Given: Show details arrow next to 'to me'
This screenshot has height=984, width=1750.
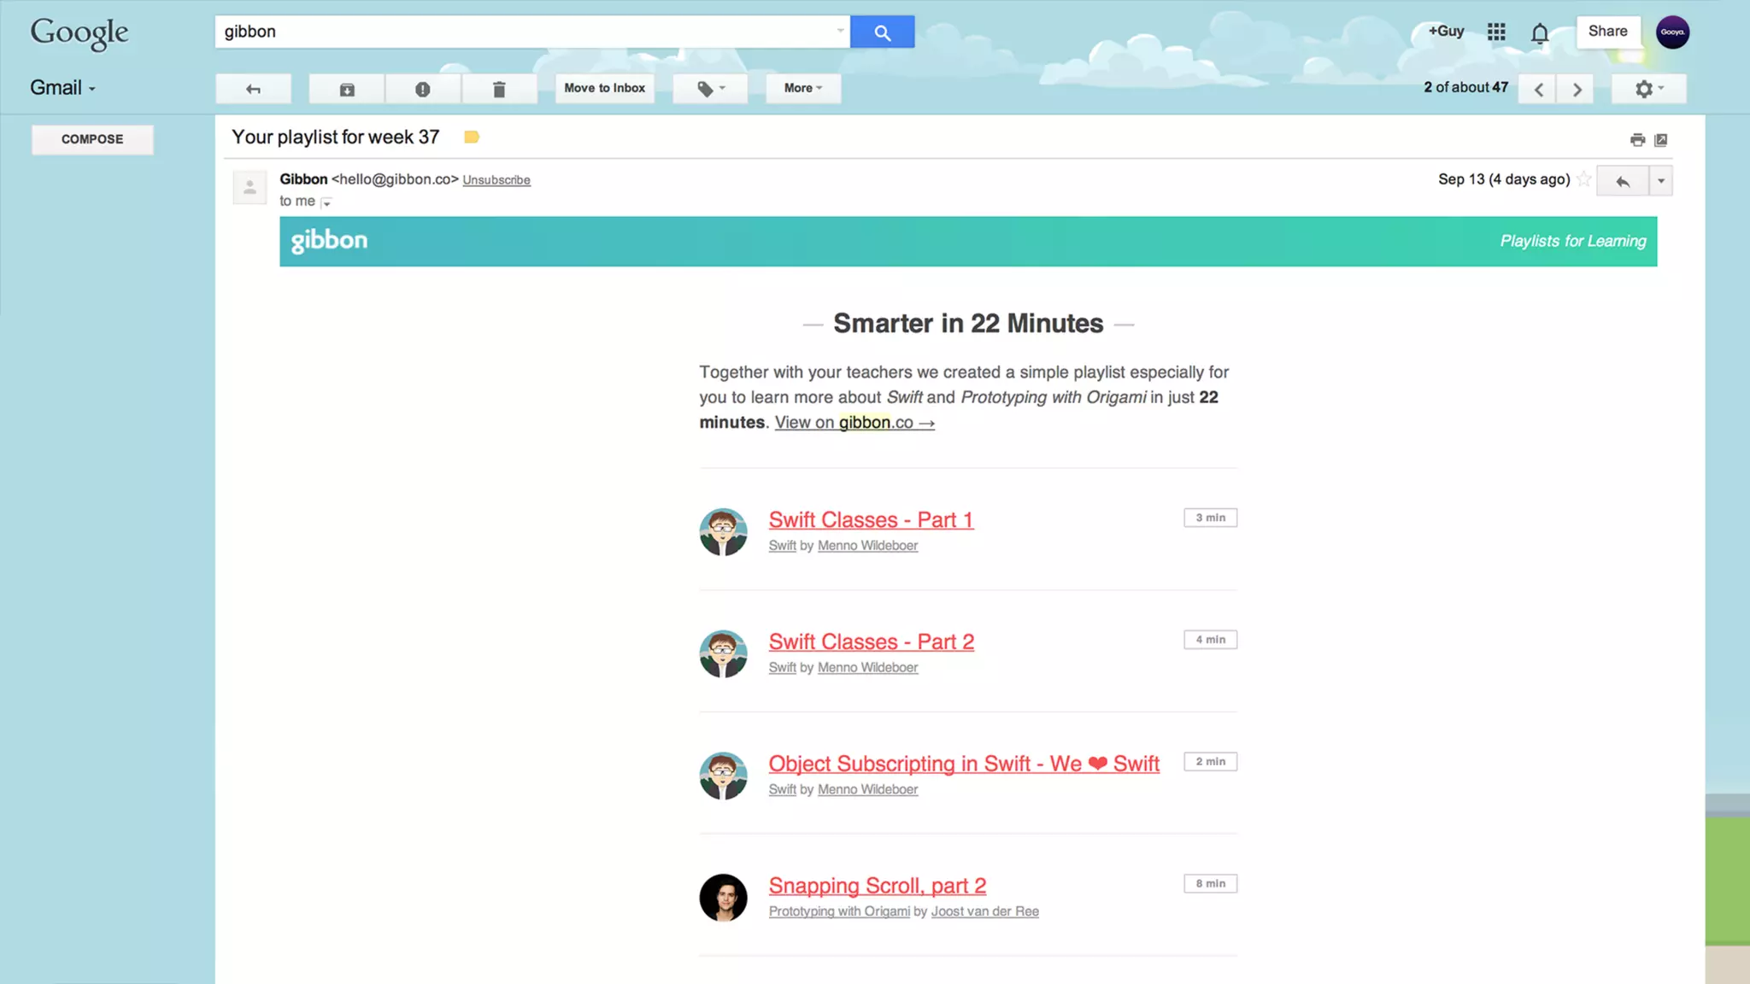Looking at the screenshot, I should pyautogui.click(x=326, y=202).
